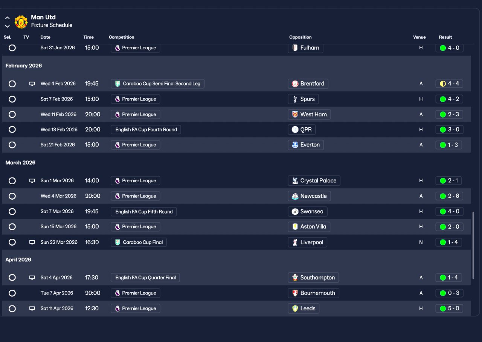Screen dimensions: 482x342
Task: View the 0 - 3 Bournemouth result
Action: coord(449,293)
